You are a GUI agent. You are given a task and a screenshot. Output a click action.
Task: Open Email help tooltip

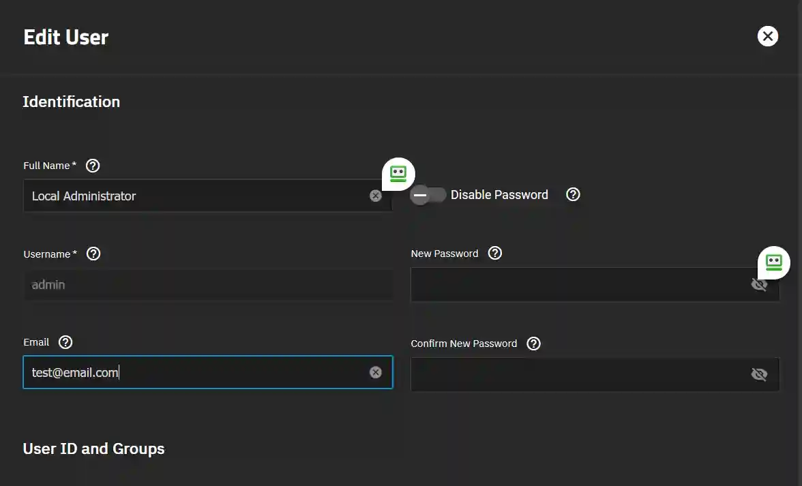pos(65,341)
